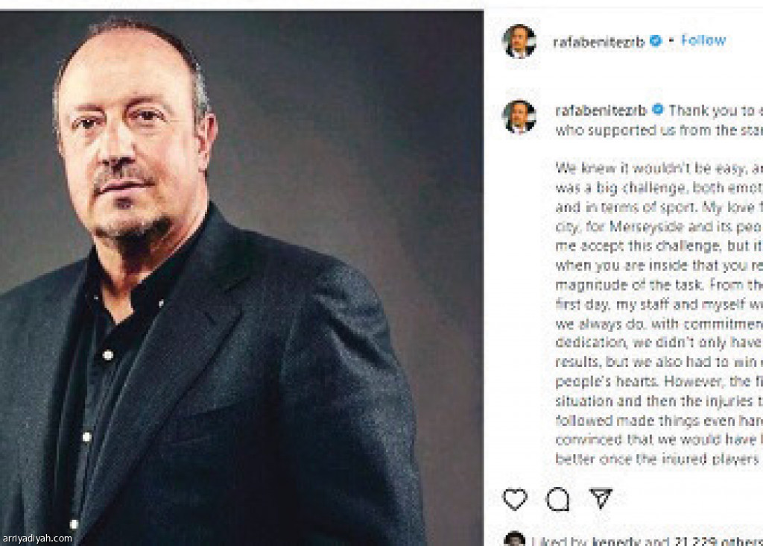Click the profile avatar in the post header
Screen dimensions: 763x546
coord(519,41)
